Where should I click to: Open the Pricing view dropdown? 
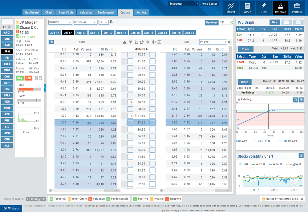coord(213,42)
